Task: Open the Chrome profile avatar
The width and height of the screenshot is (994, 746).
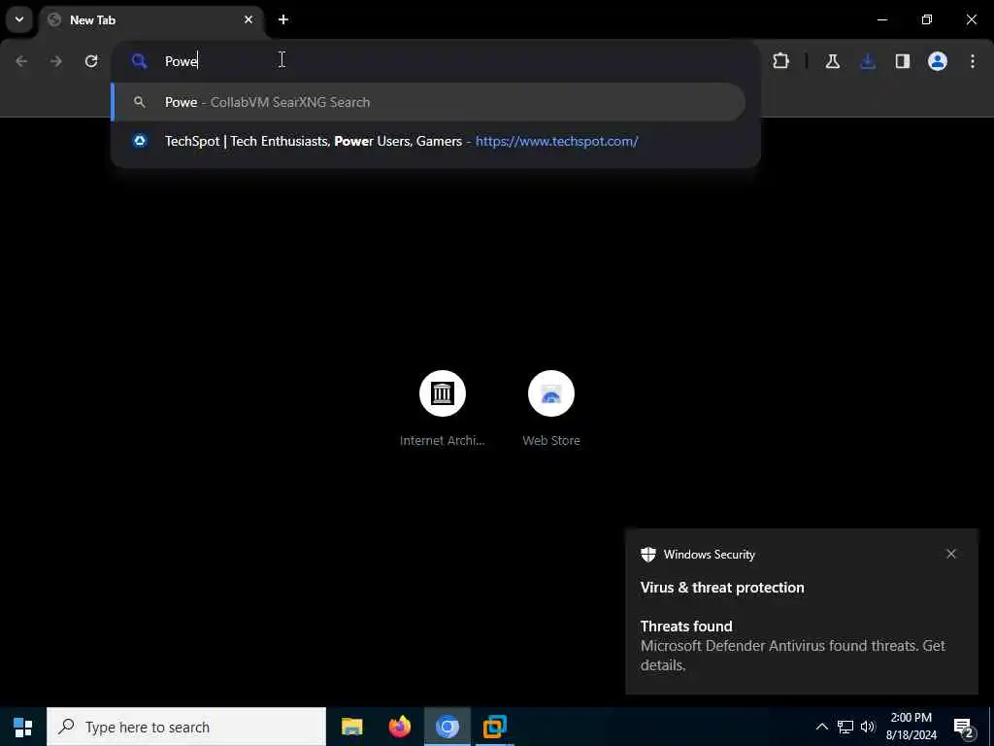Action: point(938,61)
